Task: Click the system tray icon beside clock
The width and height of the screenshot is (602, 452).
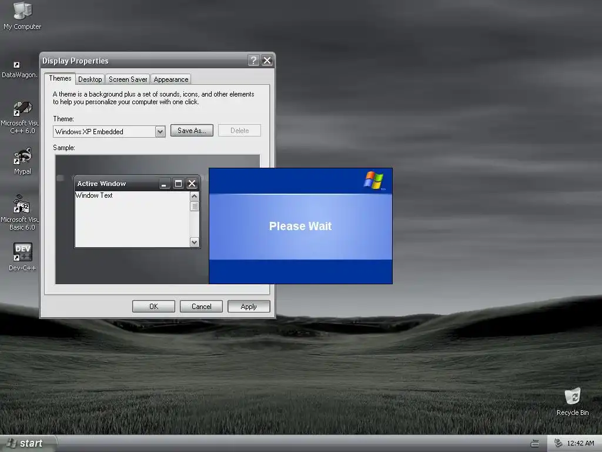Action: (x=558, y=443)
